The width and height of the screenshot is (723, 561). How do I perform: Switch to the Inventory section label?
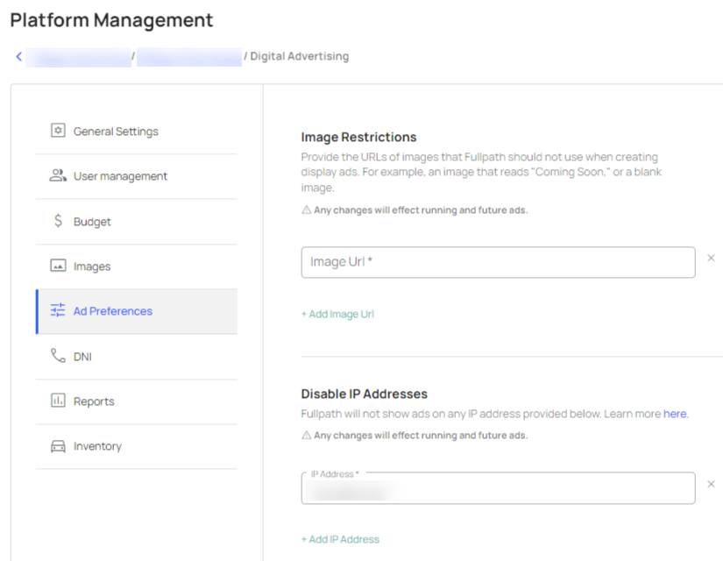[97, 446]
